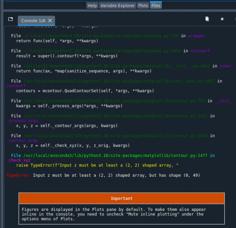Image resolution: width=236 pixels, height=228 pixels.
Task: Jump to the contour.py:769 file link
Action: (x=114, y=101)
